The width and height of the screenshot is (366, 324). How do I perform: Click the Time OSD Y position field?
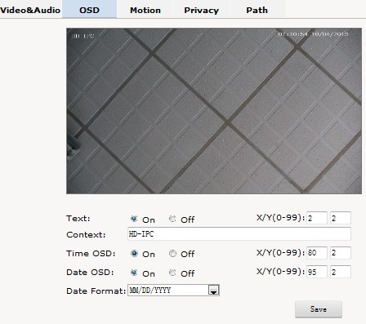(x=341, y=253)
